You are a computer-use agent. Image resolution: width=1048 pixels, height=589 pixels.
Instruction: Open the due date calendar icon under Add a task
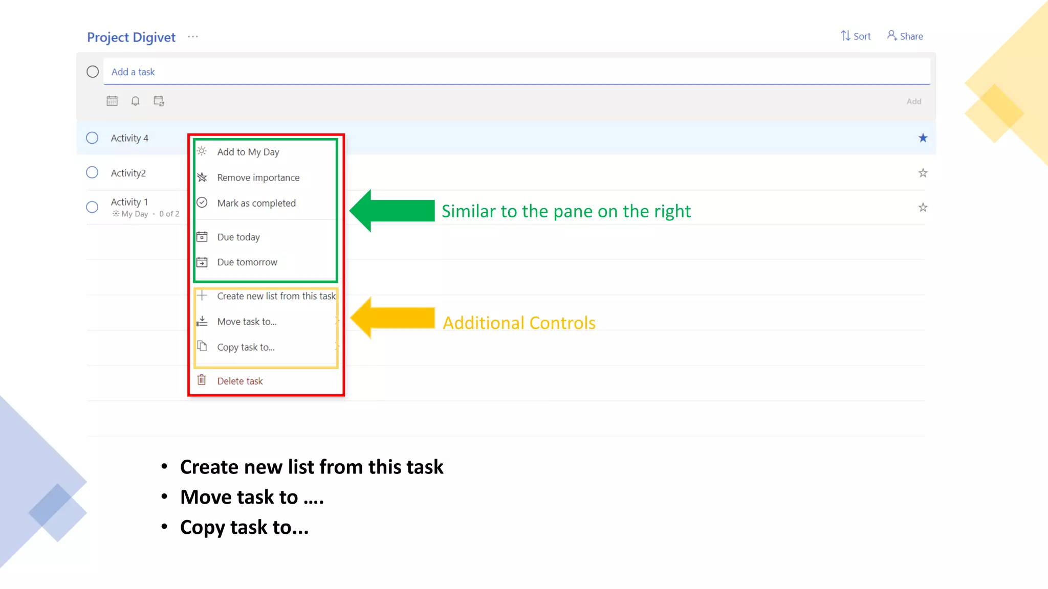[x=112, y=101]
